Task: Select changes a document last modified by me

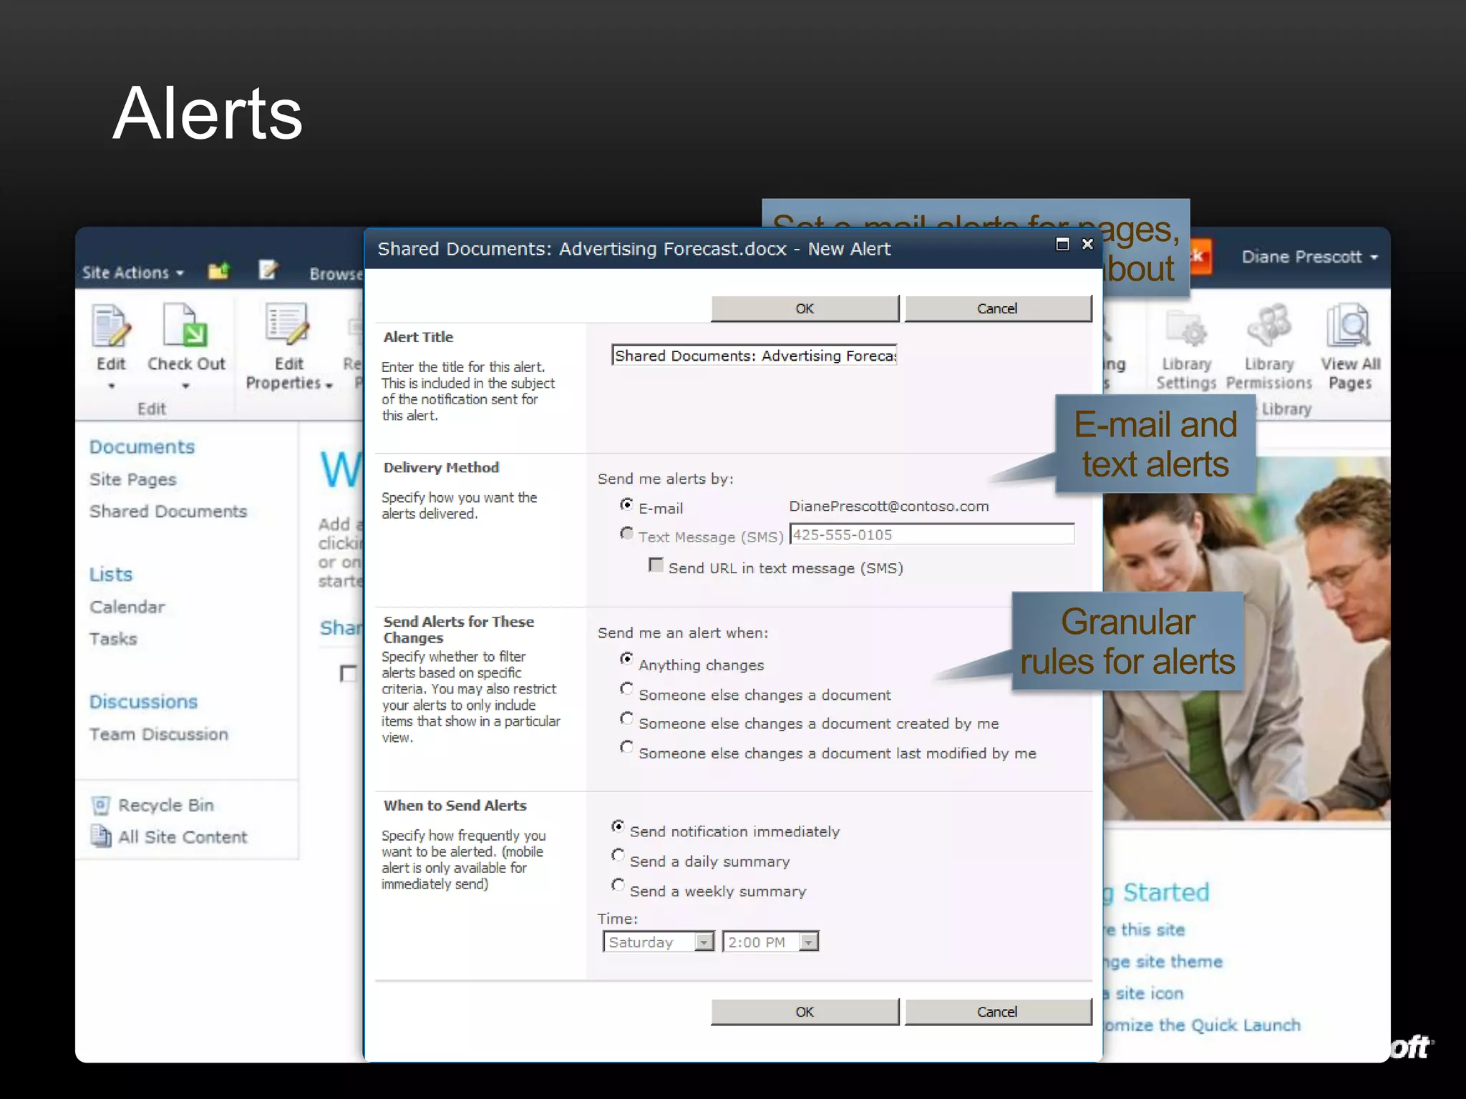Action: click(x=626, y=747)
